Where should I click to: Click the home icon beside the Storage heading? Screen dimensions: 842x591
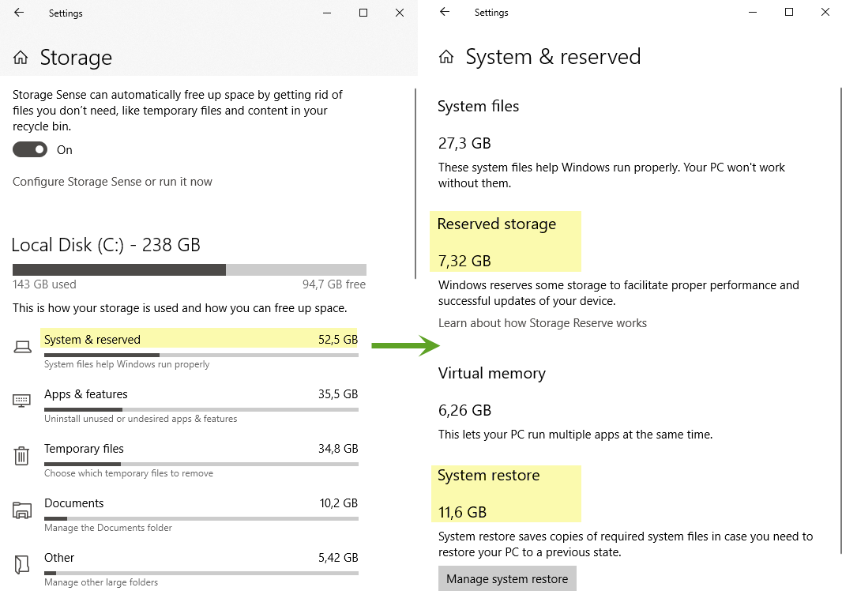coord(21,58)
